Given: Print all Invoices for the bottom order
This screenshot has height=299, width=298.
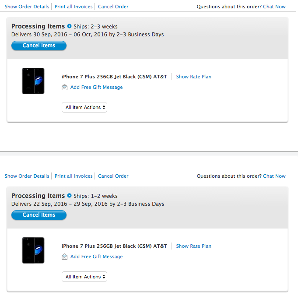Looking at the screenshot, I should pos(74,176).
